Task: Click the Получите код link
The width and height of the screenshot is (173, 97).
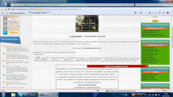Action: coord(38,54)
